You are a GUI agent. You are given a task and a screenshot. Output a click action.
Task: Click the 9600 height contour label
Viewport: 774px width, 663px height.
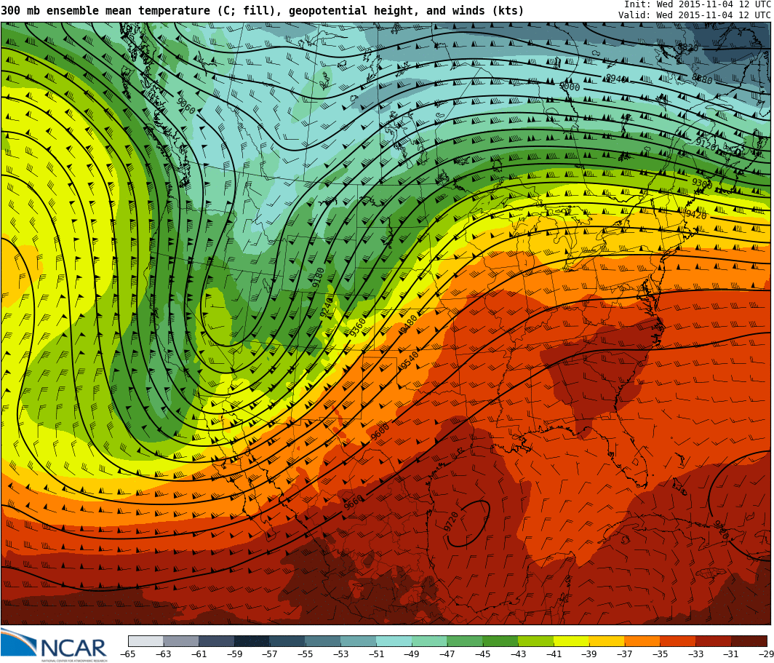[380, 432]
